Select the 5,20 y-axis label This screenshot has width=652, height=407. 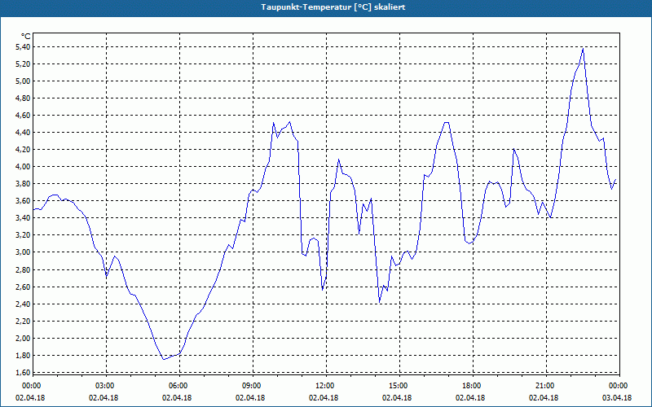click(x=24, y=64)
